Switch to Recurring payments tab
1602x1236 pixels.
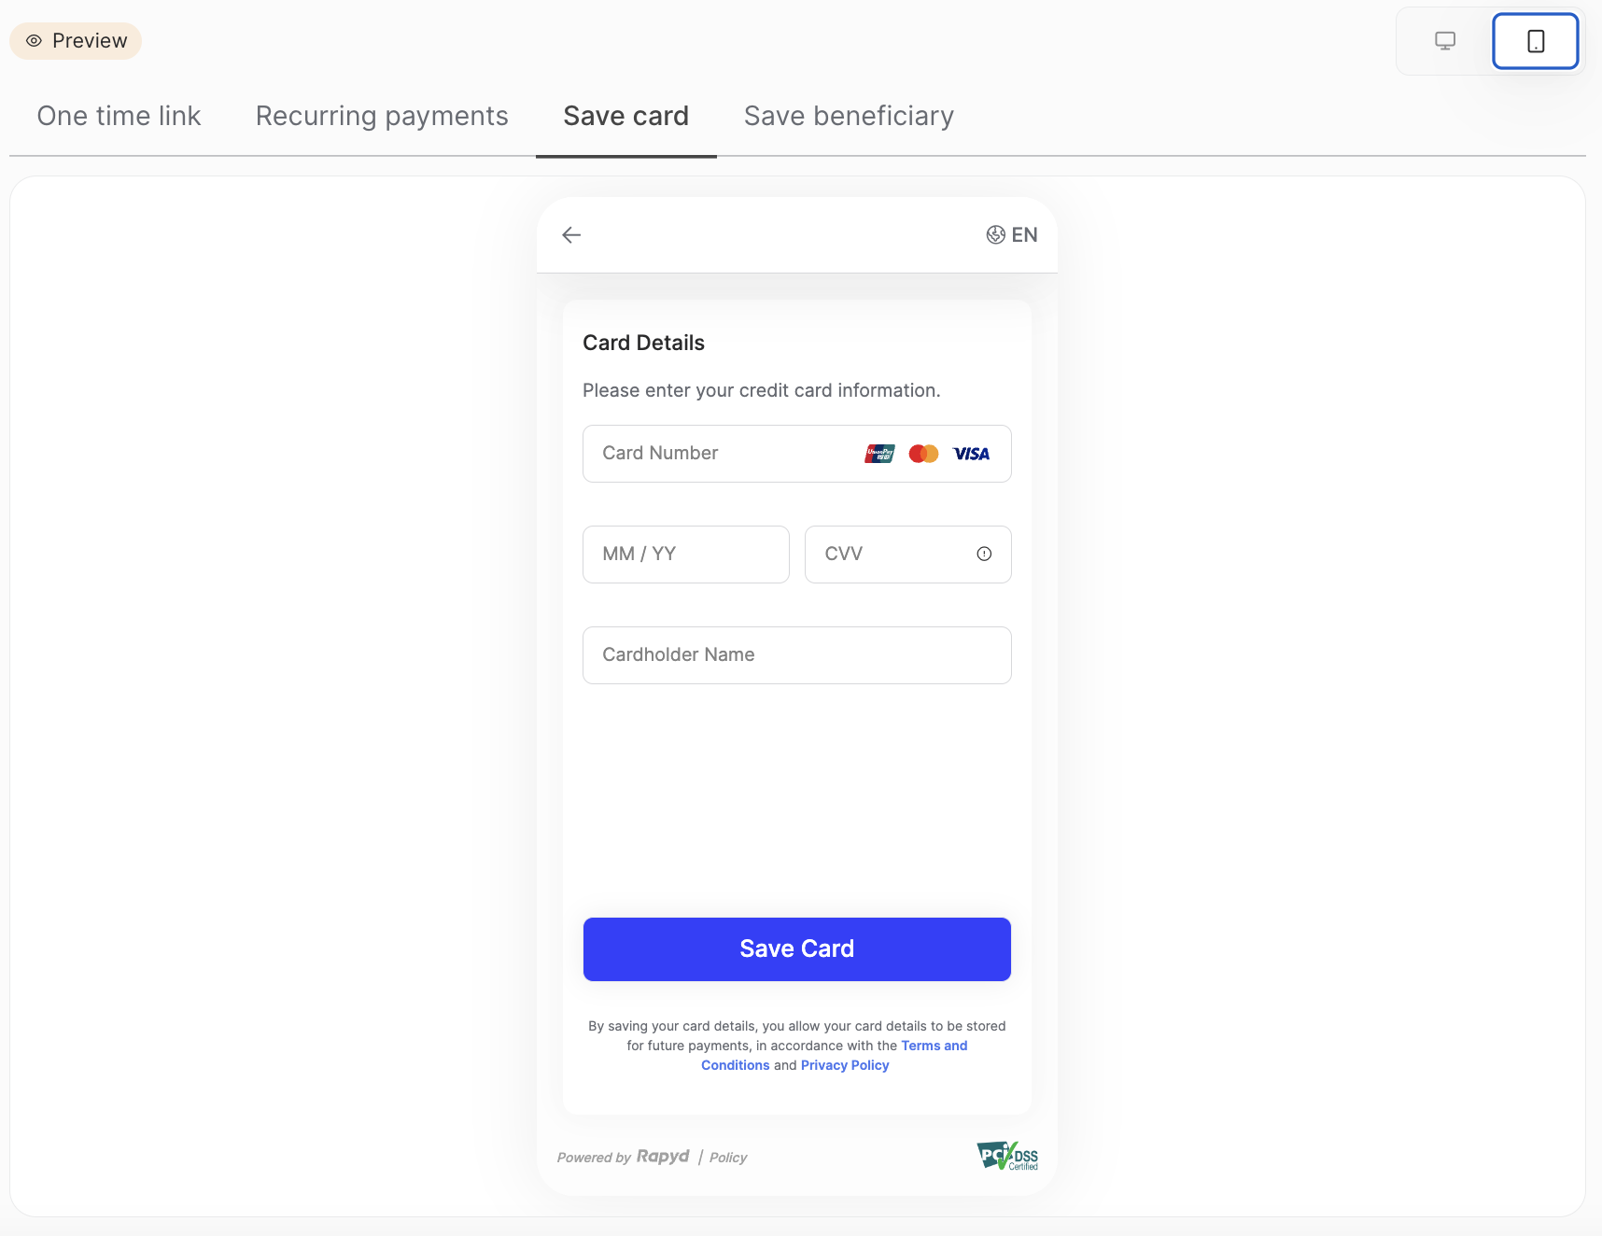tap(382, 116)
